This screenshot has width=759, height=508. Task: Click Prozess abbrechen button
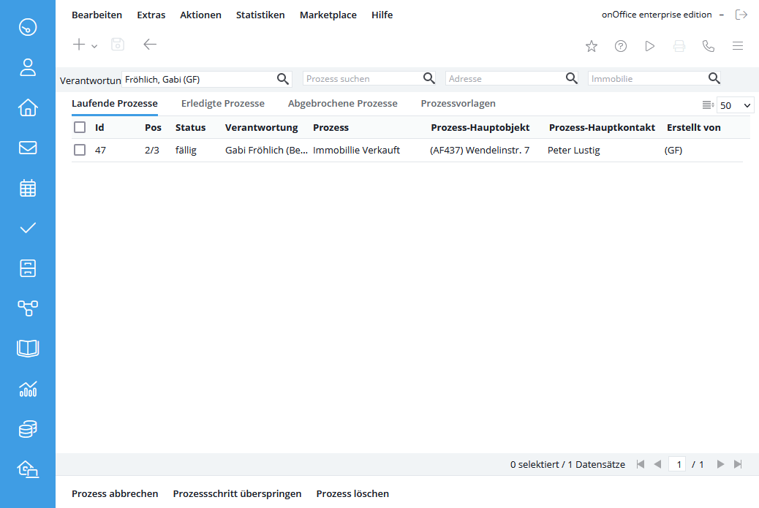pos(115,493)
